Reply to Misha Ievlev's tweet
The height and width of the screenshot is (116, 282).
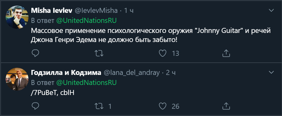point(35,53)
